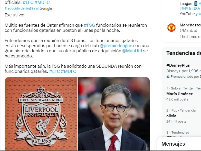Click the Manchester United avatar icon
The width and height of the screenshot is (201, 151).
click(171, 27)
